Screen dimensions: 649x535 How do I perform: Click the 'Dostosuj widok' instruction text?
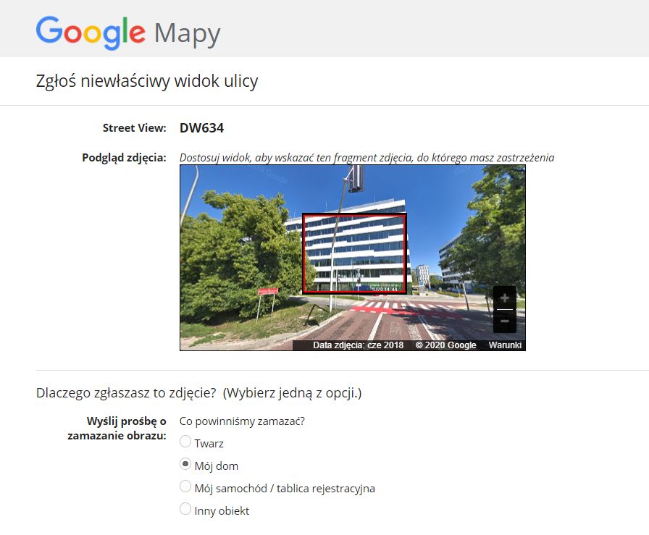(x=367, y=158)
